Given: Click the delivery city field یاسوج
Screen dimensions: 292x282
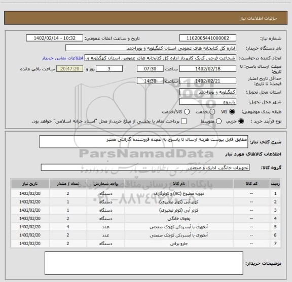Looking at the screenshot, I should tap(208, 102).
